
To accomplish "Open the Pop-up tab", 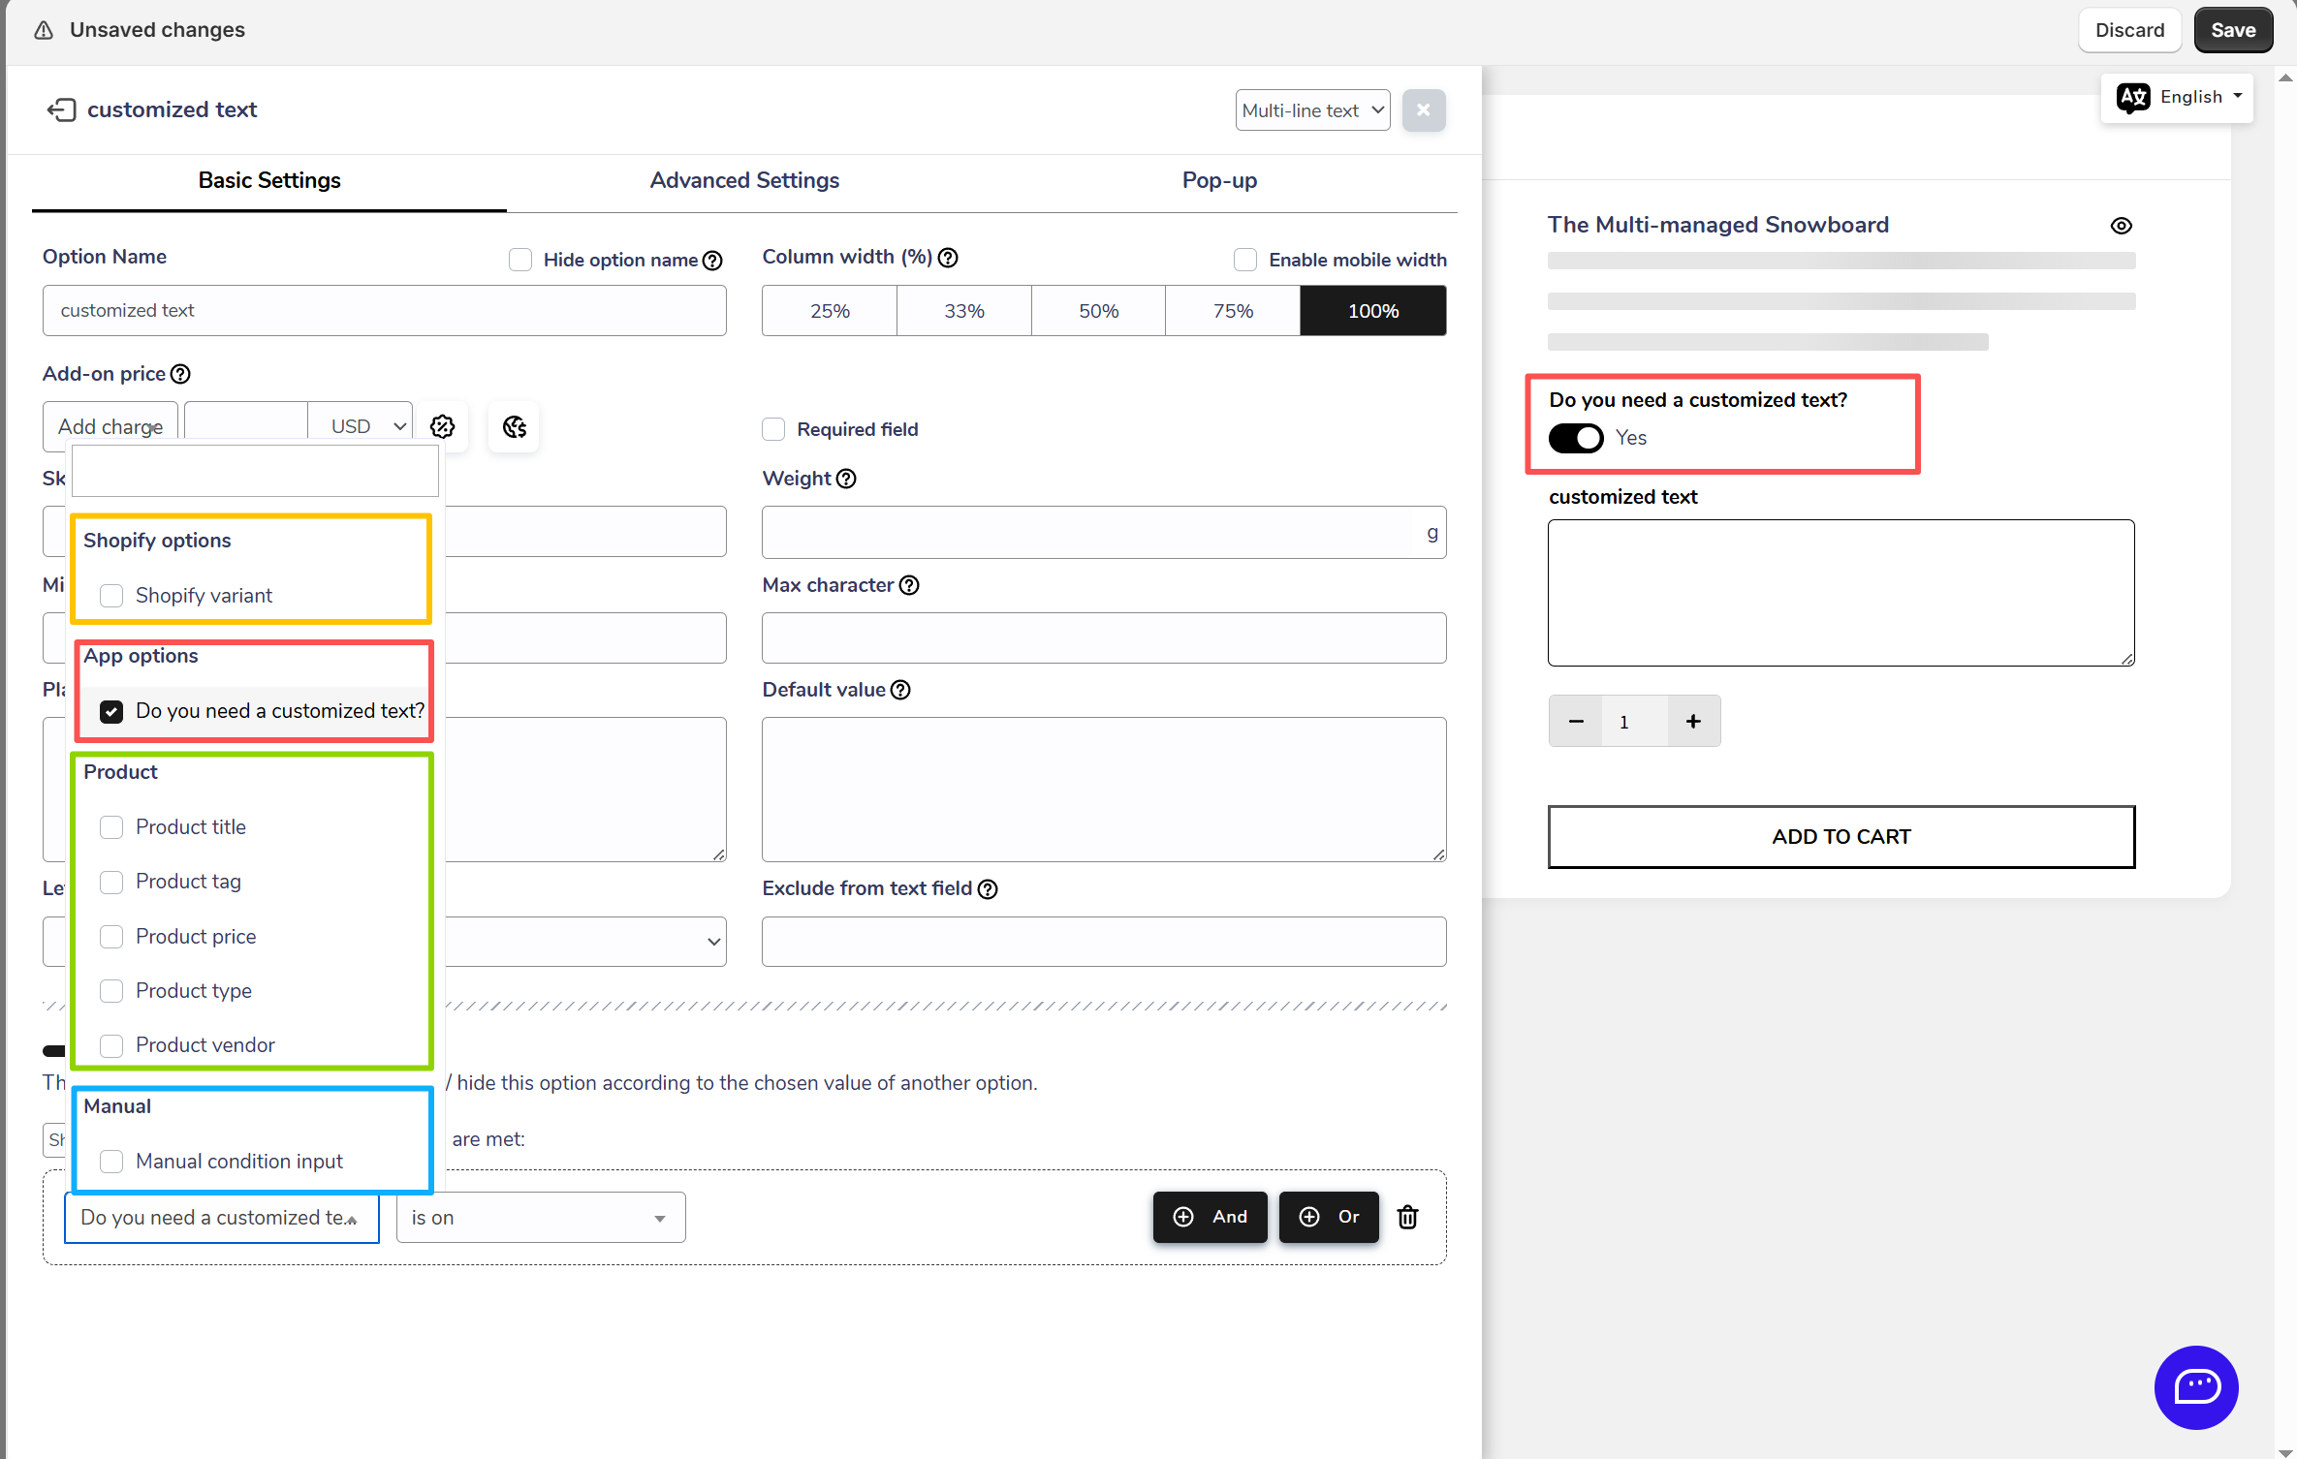I will pyautogui.click(x=1219, y=180).
